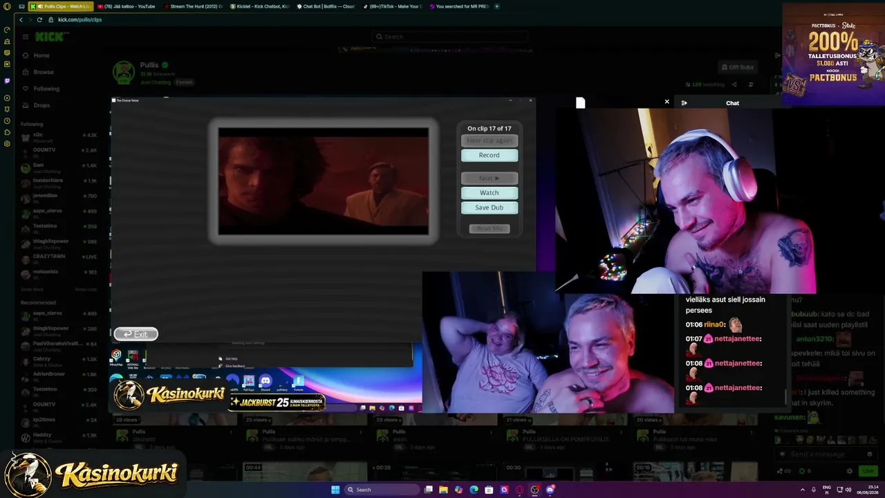Click the Pactbonus Stake 200% banner
This screenshot has height=498, width=885.
tap(833, 55)
